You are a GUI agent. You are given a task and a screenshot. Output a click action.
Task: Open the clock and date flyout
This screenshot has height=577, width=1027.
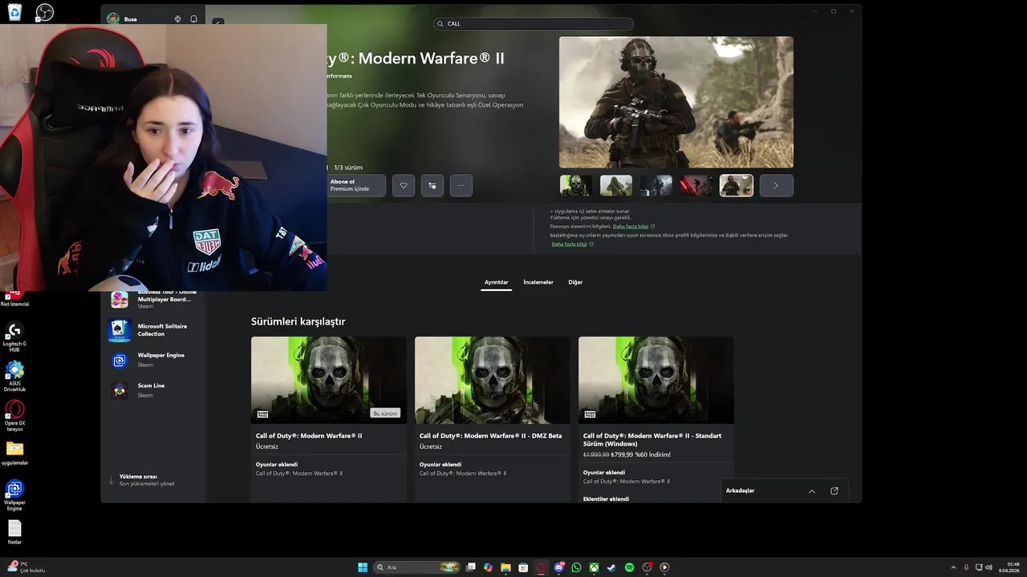1009,567
